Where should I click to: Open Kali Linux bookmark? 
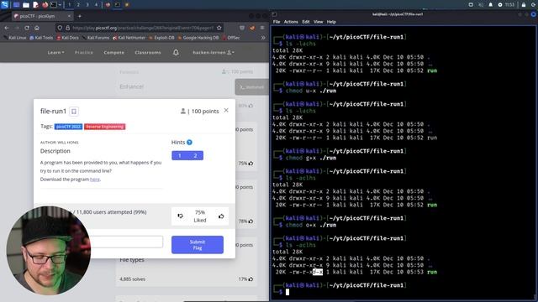(x=15, y=38)
